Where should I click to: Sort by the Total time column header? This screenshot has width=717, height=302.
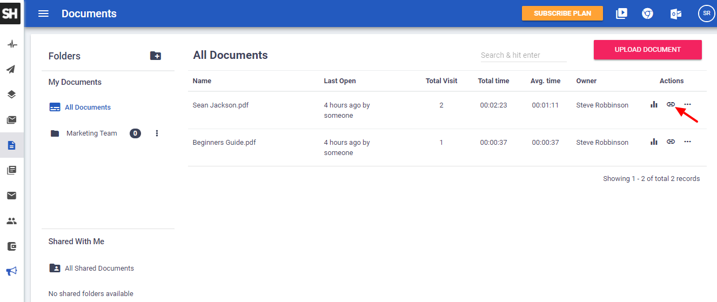[493, 81]
